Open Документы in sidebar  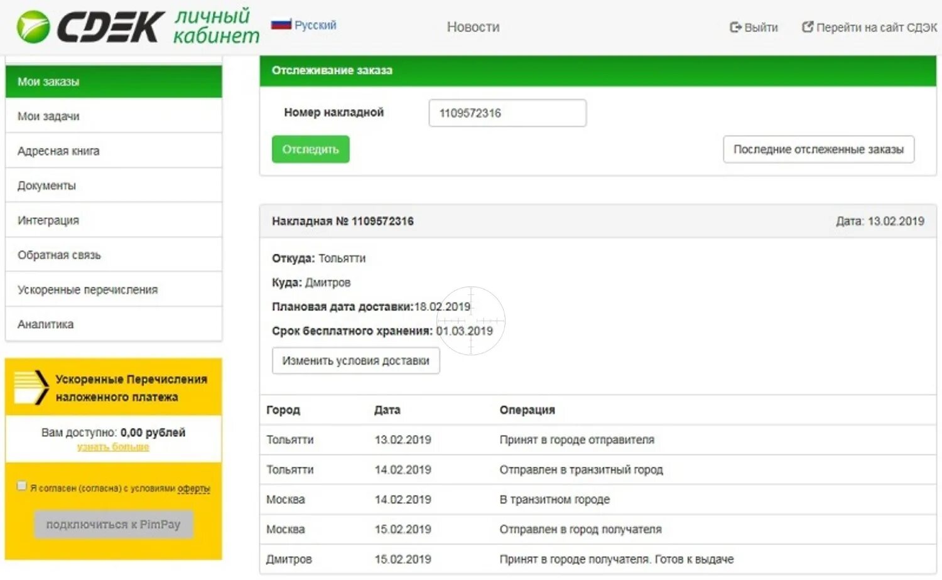click(x=114, y=185)
